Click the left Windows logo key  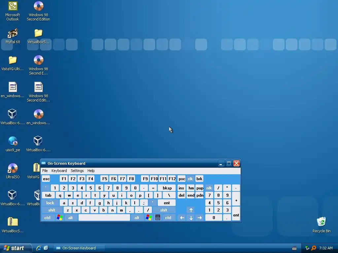pos(60,217)
